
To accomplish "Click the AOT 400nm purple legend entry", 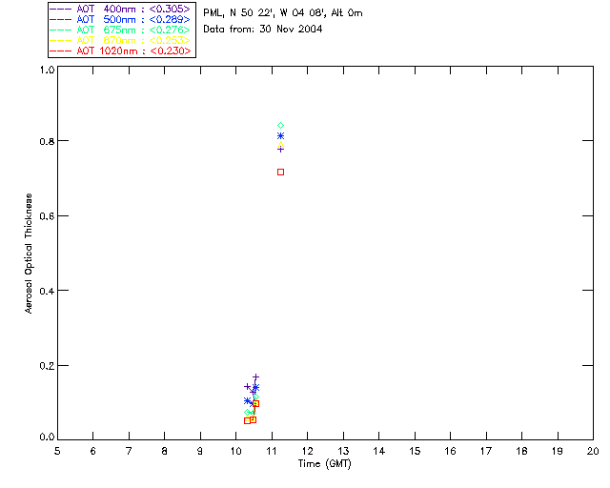I will pos(120,9).
